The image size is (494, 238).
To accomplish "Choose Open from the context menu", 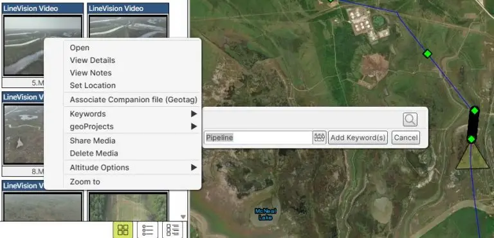I will click(x=79, y=48).
